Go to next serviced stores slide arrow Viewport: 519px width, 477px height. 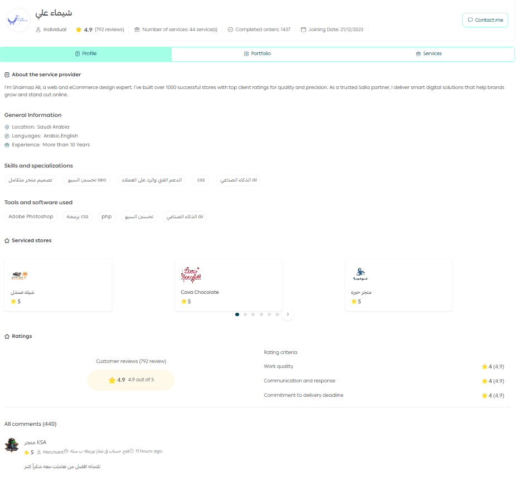(288, 314)
